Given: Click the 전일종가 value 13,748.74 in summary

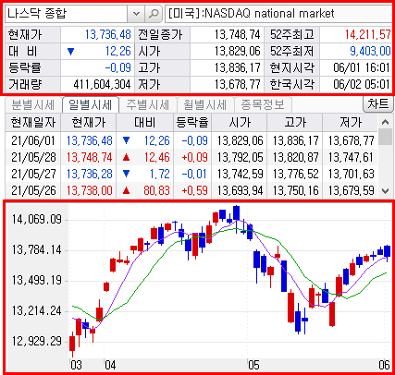Looking at the screenshot, I should pyautogui.click(x=238, y=34).
